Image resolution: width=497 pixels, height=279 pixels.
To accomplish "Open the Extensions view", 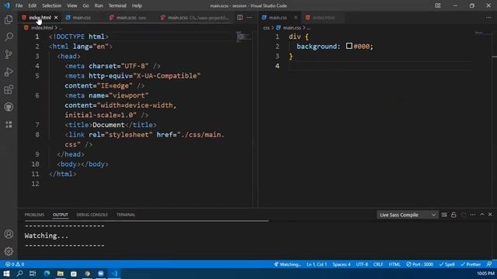I will [9, 90].
